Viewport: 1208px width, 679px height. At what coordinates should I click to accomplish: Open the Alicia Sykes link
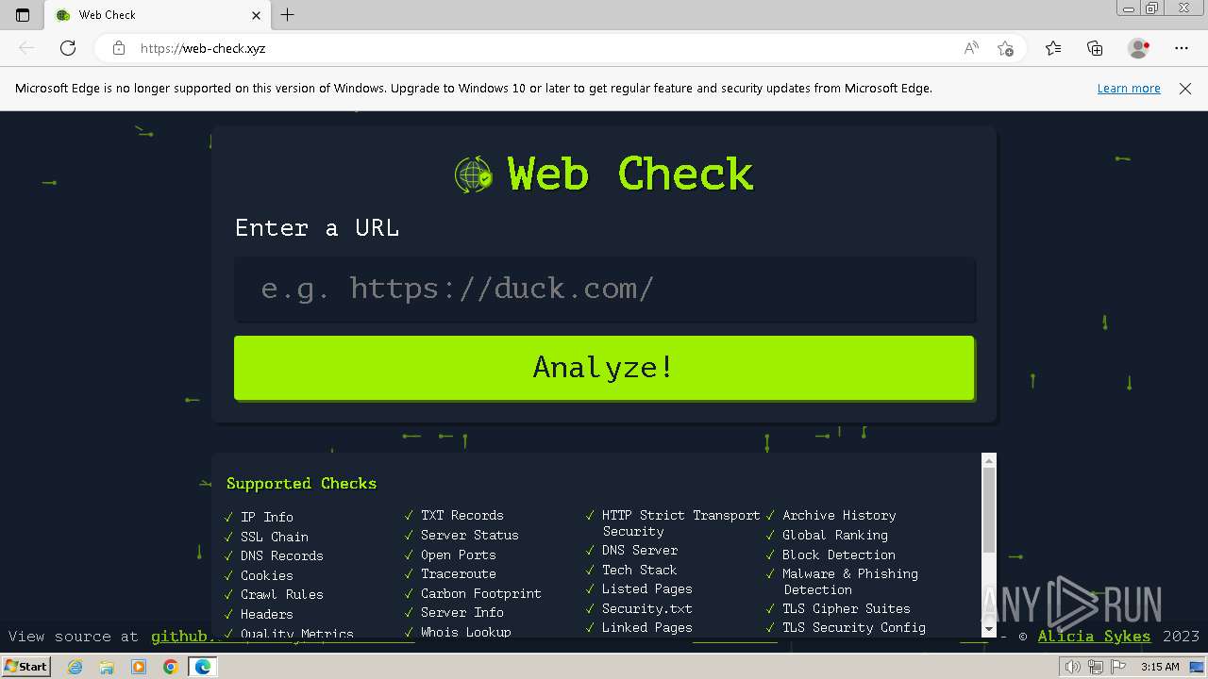coord(1094,637)
